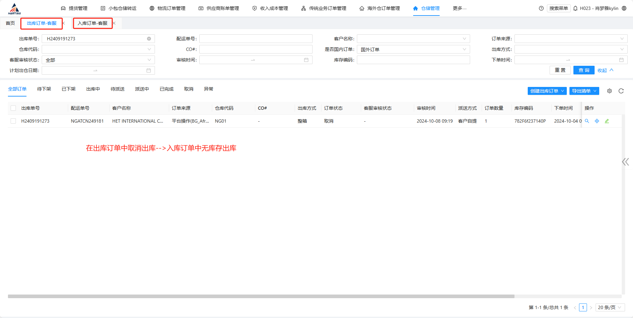Click the notification bell icon
Image resolution: width=633 pixels, height=318 pixels.
tap(575, 8)
